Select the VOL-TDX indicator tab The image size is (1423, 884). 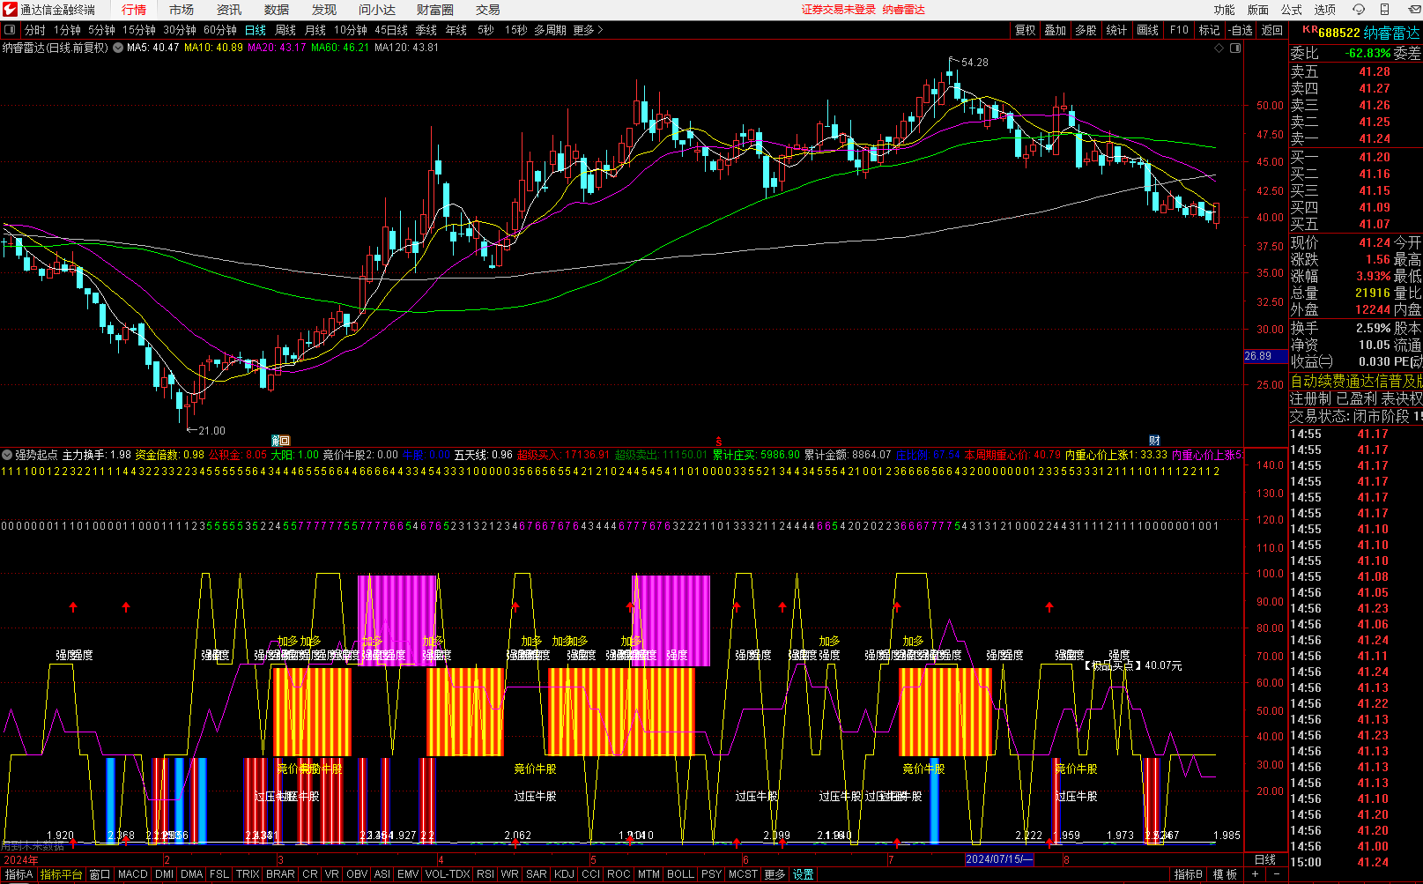tap(447, 874)
